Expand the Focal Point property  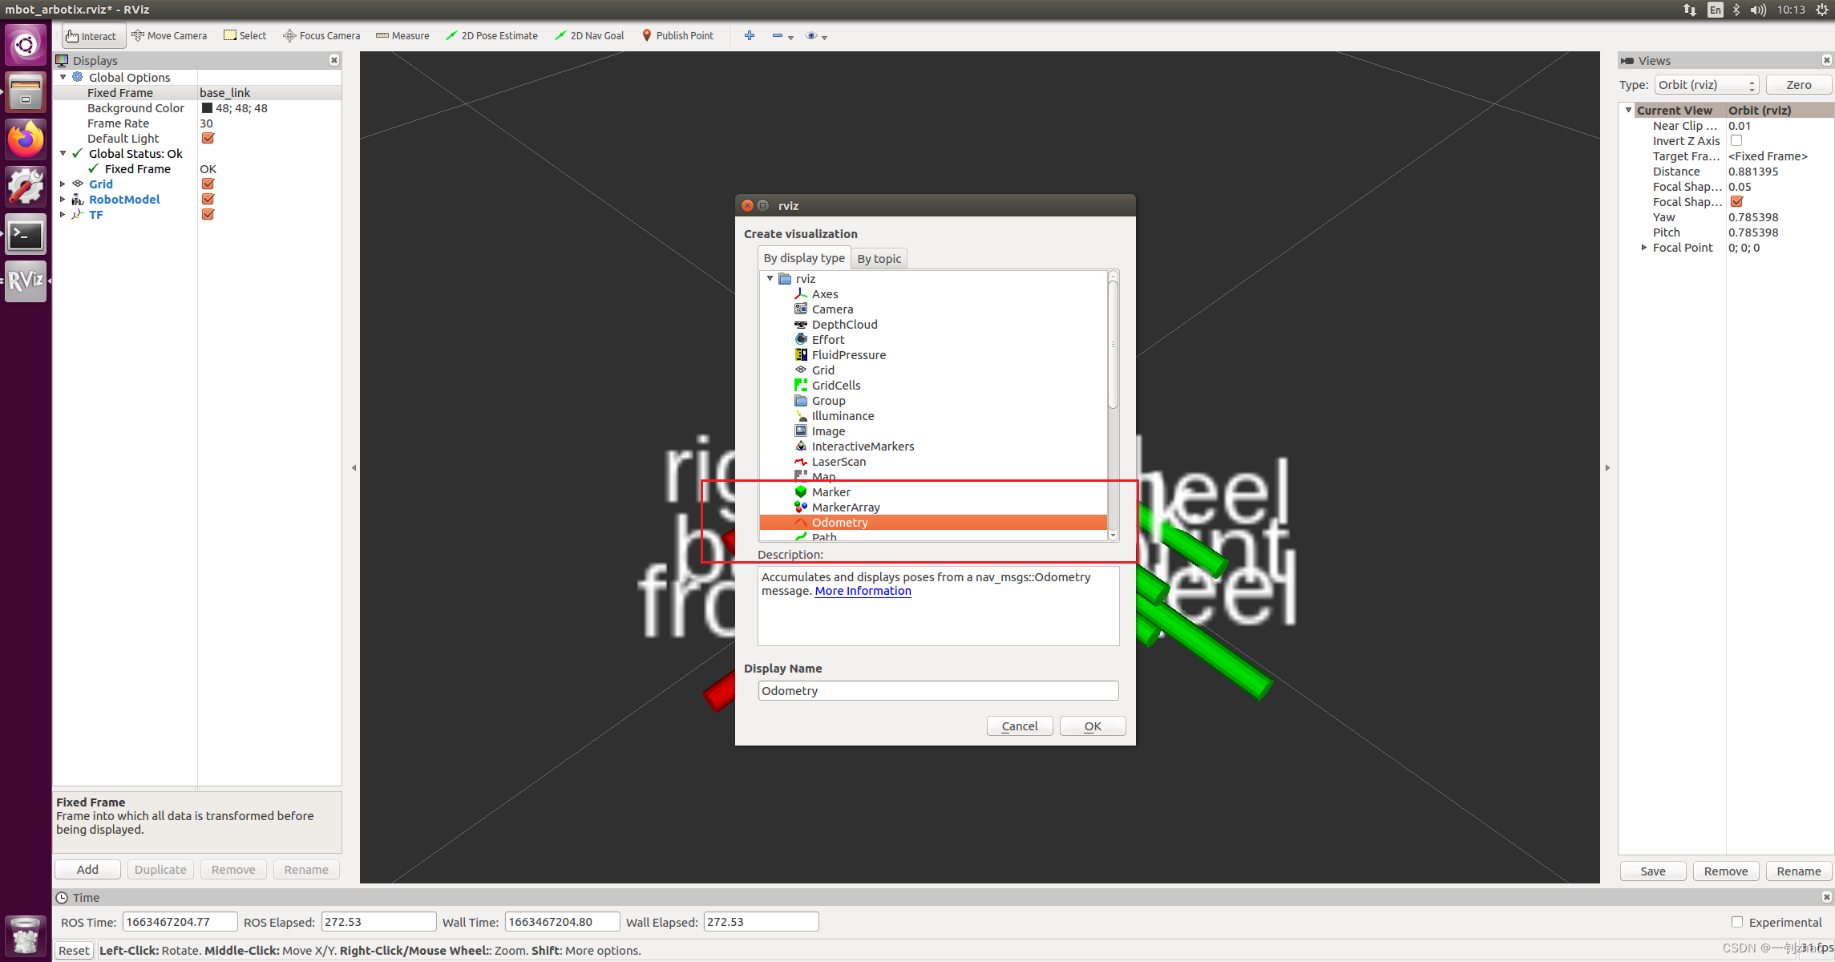coord(1644,248)
